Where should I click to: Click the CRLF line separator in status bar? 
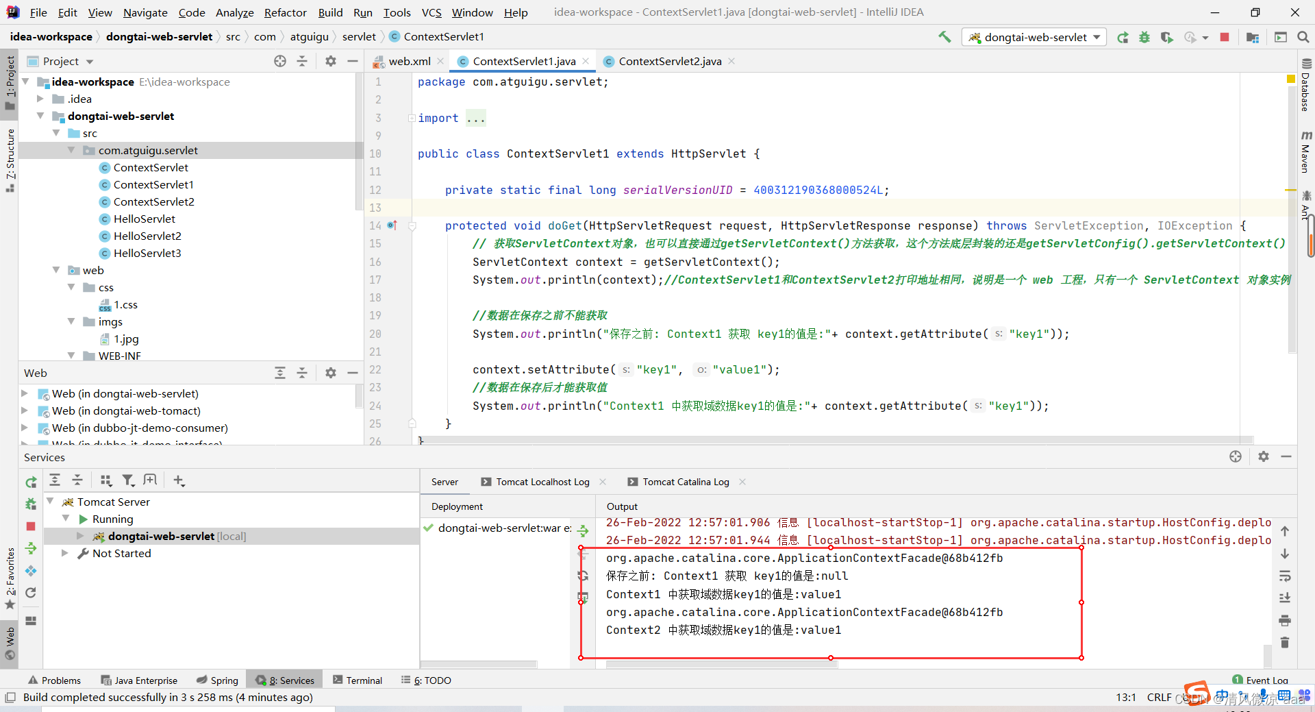coord(1159,697)
